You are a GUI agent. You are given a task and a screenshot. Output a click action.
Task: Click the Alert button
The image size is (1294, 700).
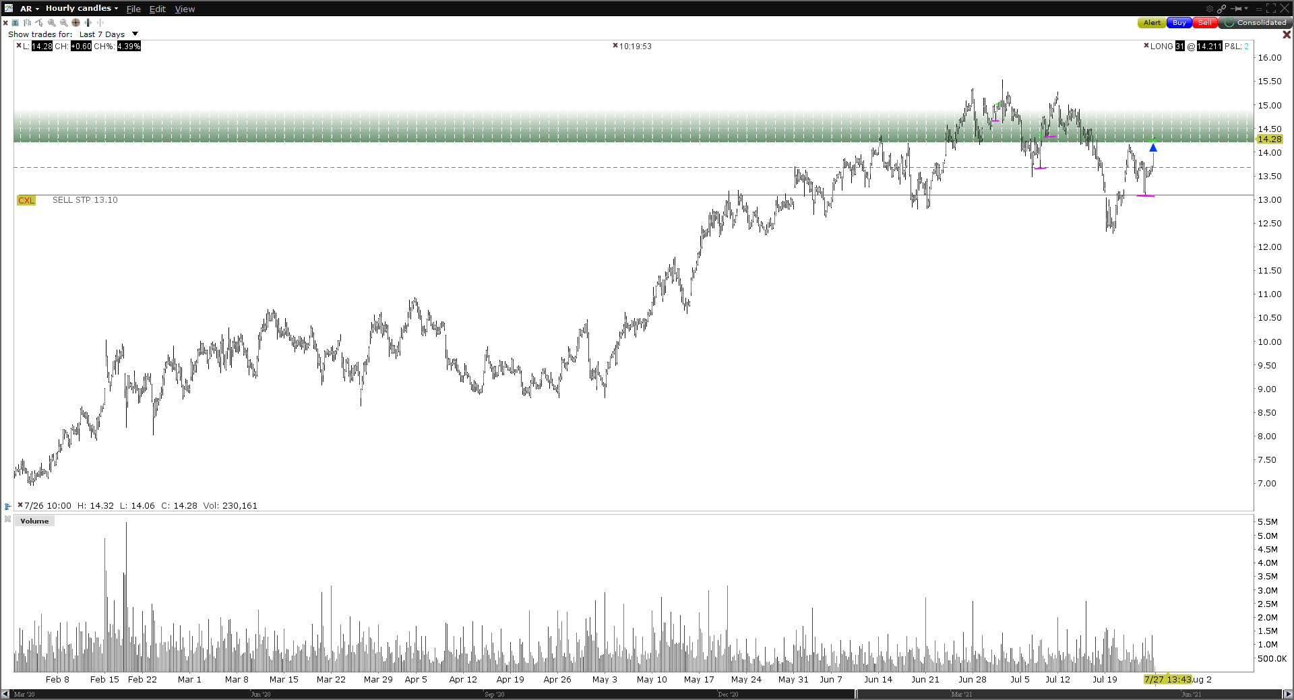tap(1152, 23)
